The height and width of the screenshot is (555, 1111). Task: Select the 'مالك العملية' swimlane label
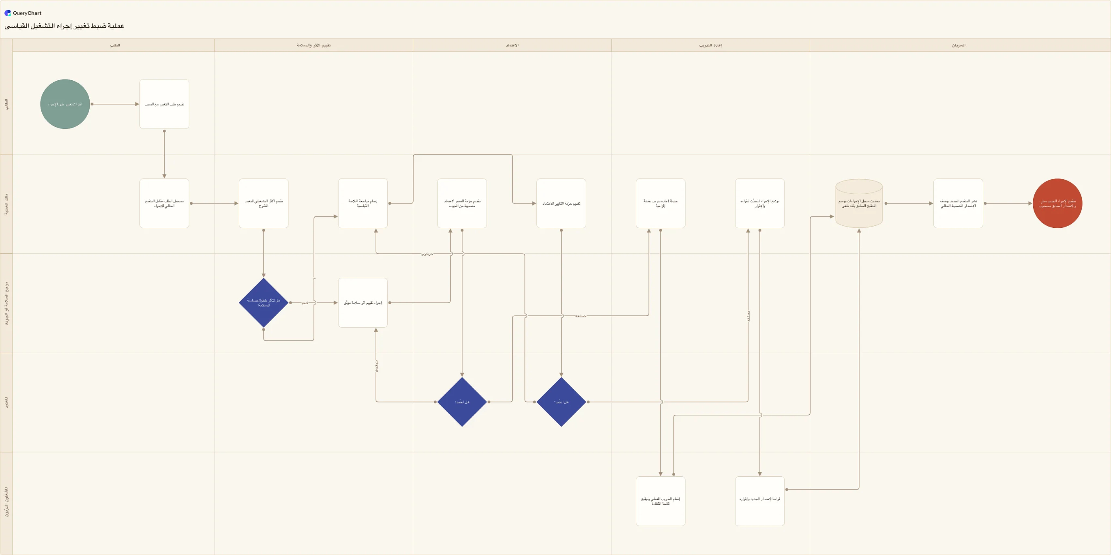click(x=6, y=204)
